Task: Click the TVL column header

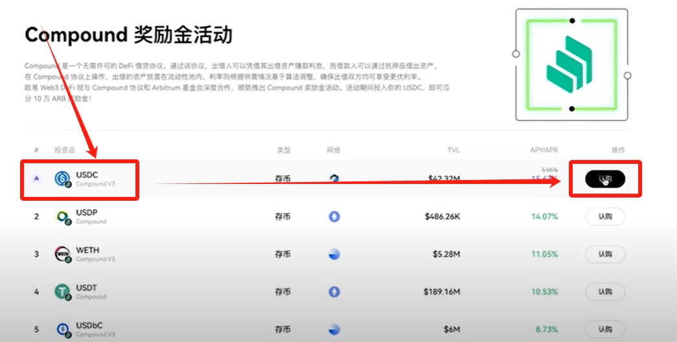Action: tap(453, 150)
